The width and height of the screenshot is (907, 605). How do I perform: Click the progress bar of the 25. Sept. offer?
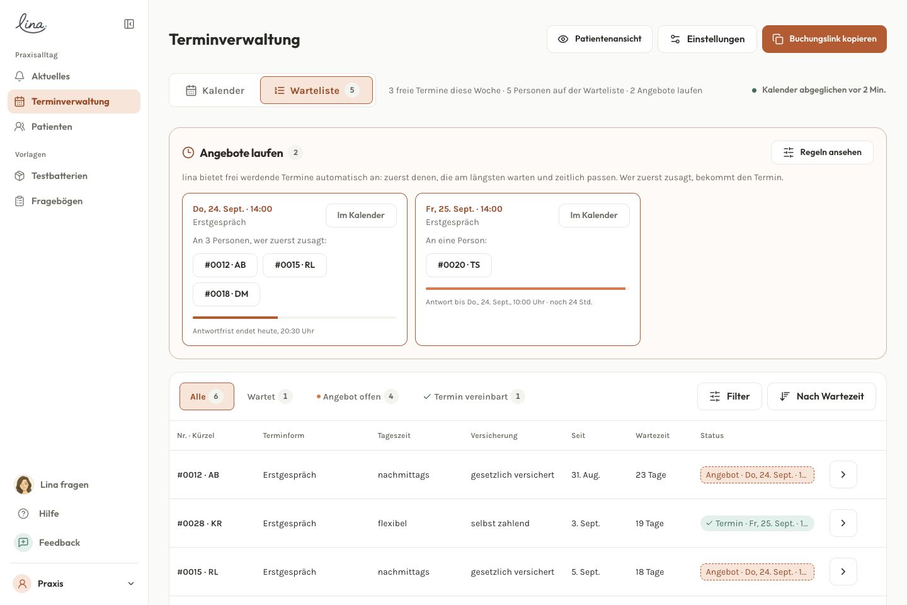click(528, 289)
